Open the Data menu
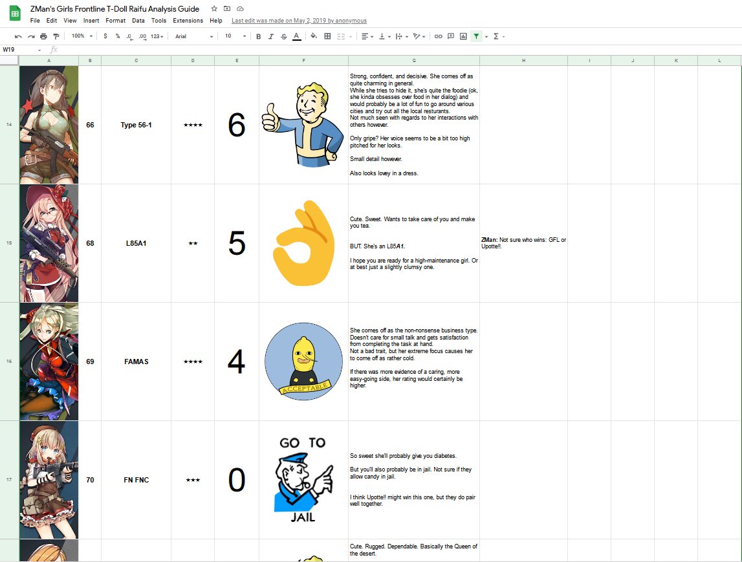 tap(138, 21)
